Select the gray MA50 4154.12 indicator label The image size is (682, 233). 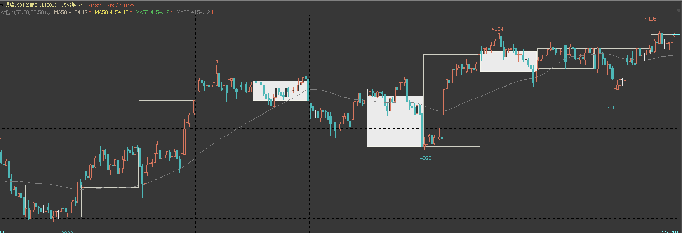[193, 12]
